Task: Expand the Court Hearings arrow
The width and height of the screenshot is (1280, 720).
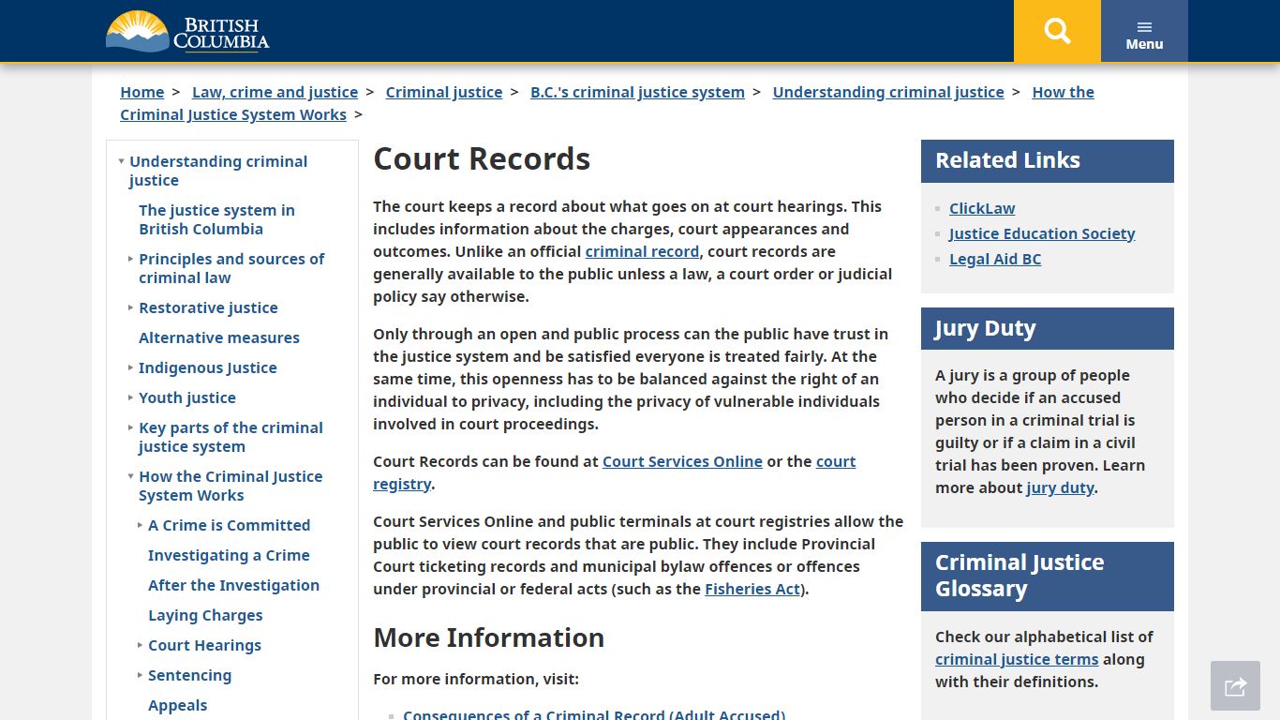Action: pyautogui.click(x=140, y=645)
